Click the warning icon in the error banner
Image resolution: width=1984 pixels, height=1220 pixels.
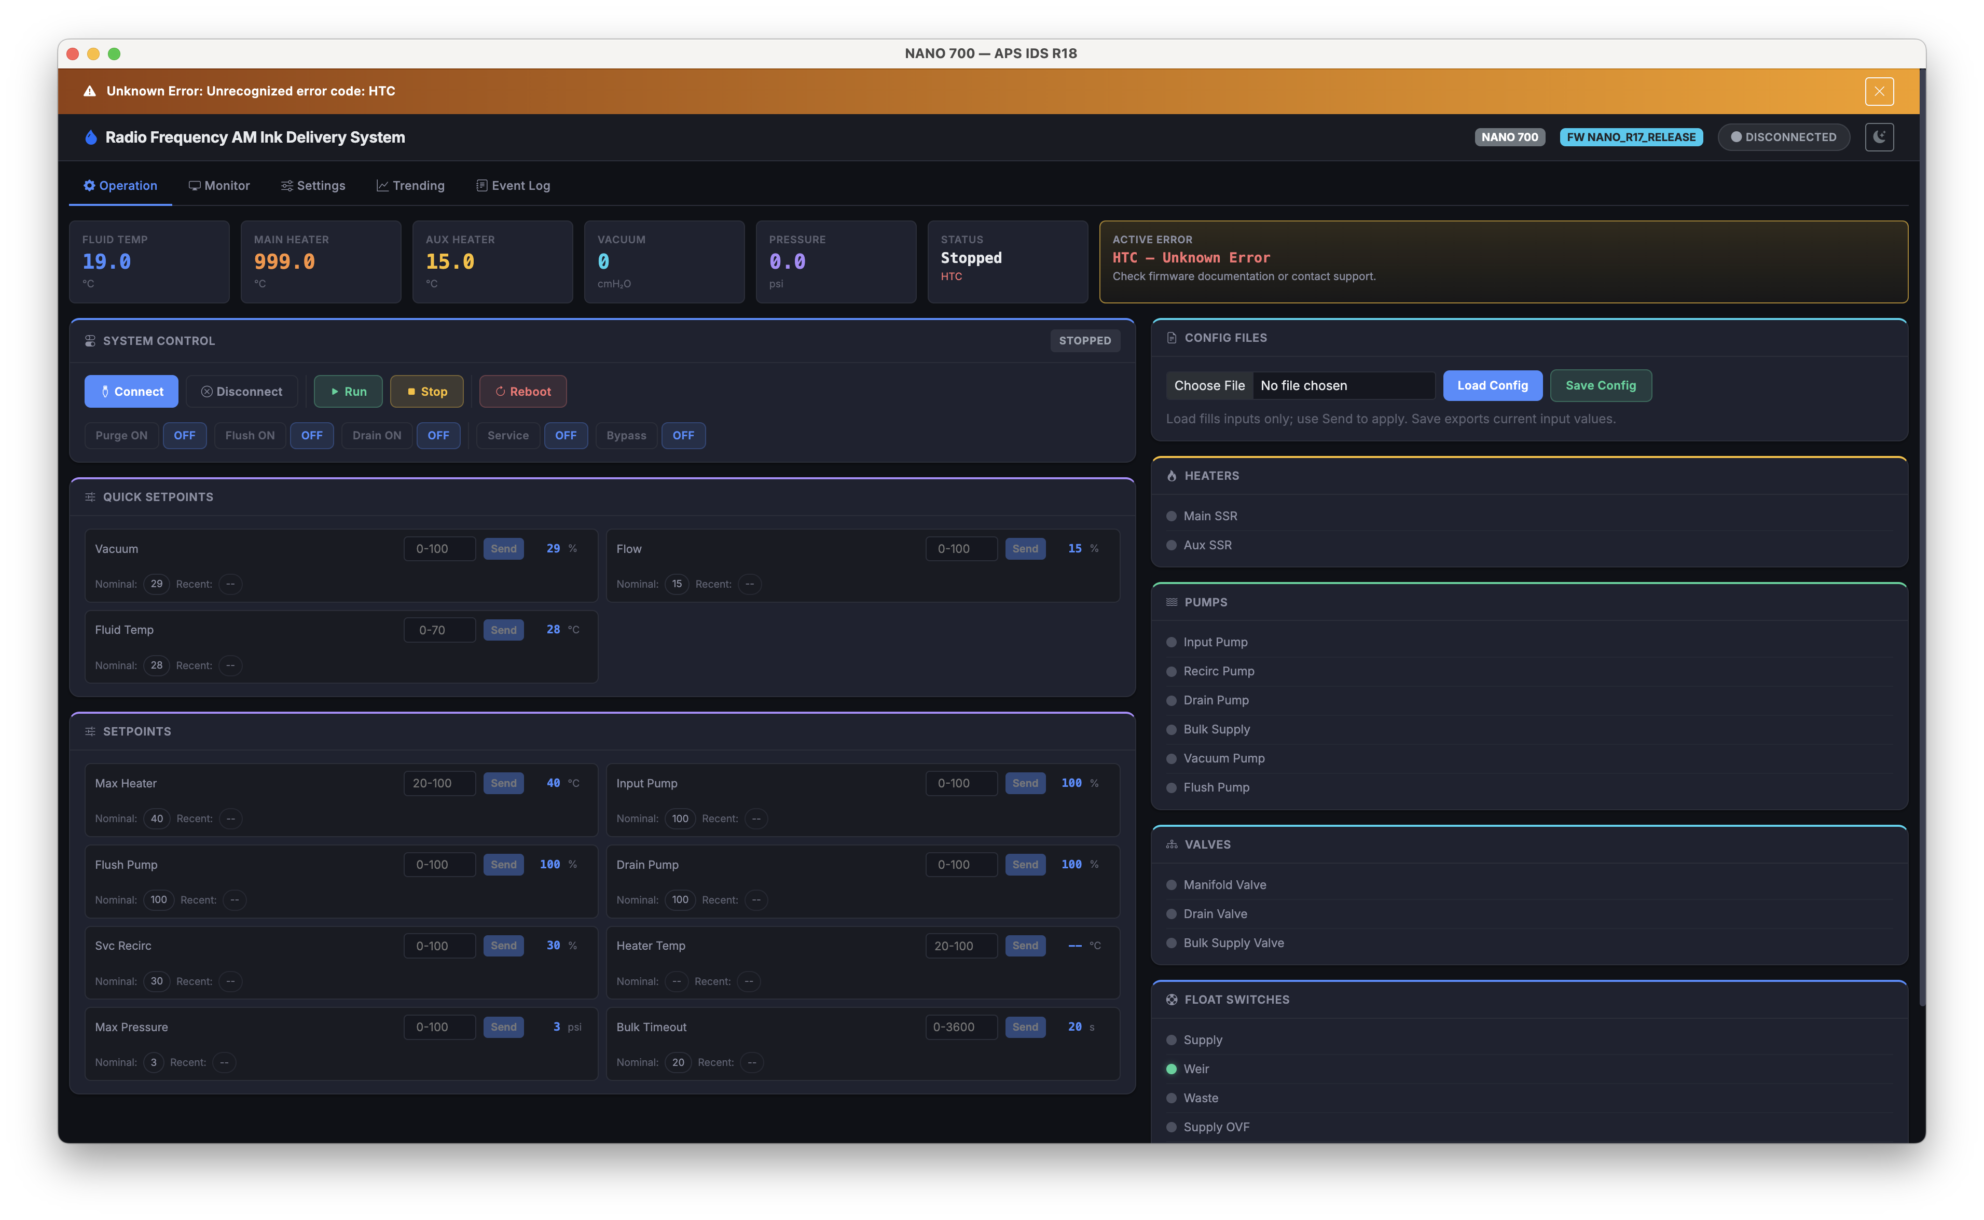click(x=90, y=90)
